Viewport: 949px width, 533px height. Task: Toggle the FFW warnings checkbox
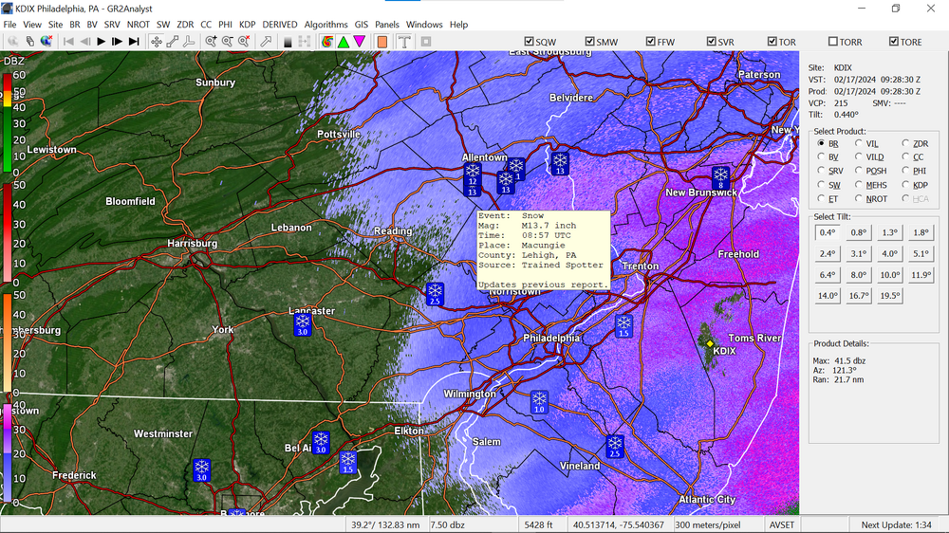point(651,41)
